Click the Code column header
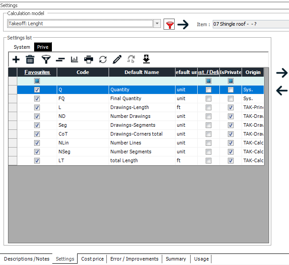Screen dimensions: 289x265 [x=83, y=72]
